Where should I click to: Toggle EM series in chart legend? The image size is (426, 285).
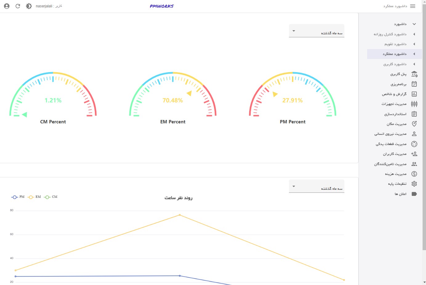(x=34, y=197)
